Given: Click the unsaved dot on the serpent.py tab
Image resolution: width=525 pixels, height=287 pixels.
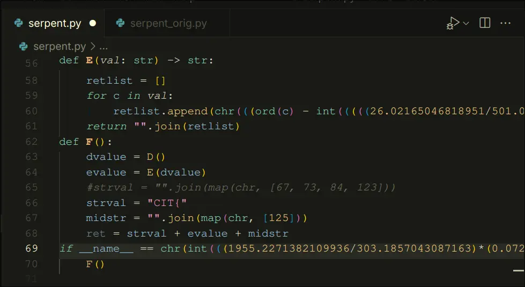Looking at the screenshot, I should pyautogui.click(x=92, y=23).
